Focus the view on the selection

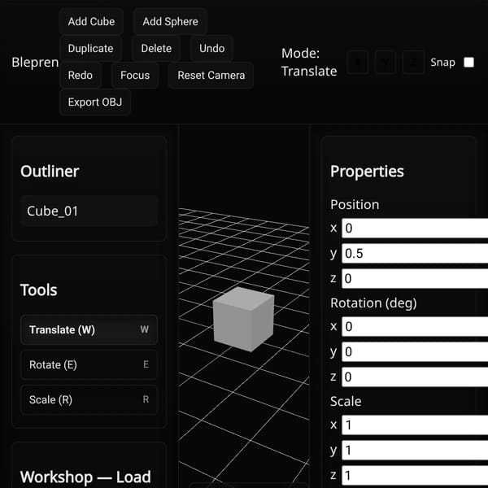tap(135, 75)
